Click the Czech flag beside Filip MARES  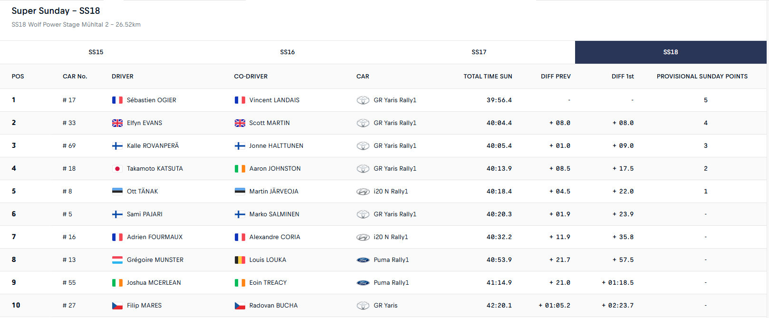[117, 306]
